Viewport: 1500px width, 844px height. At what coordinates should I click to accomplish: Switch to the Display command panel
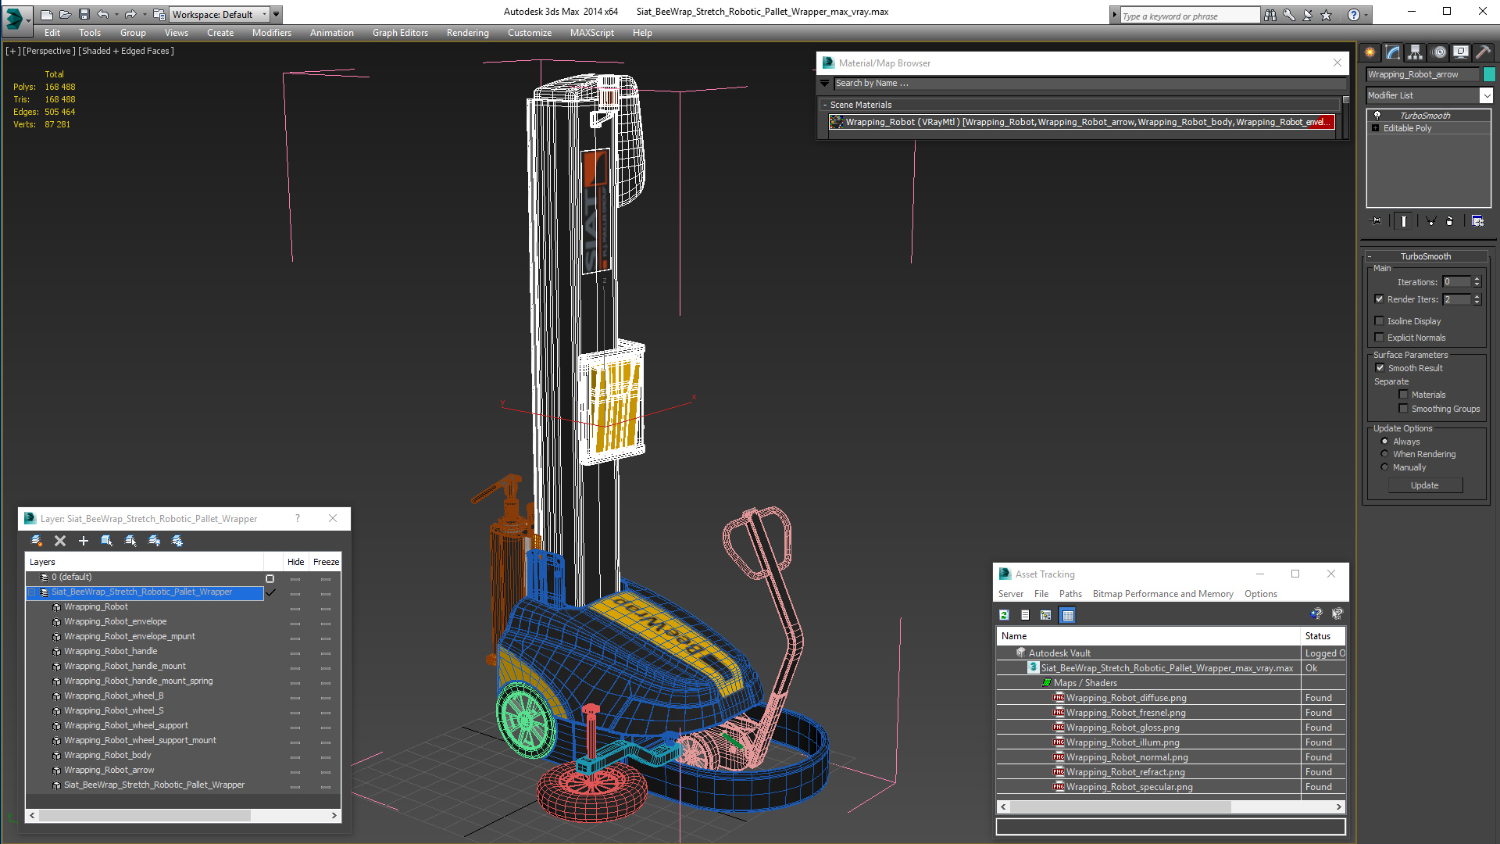[x=1461, y=52]
